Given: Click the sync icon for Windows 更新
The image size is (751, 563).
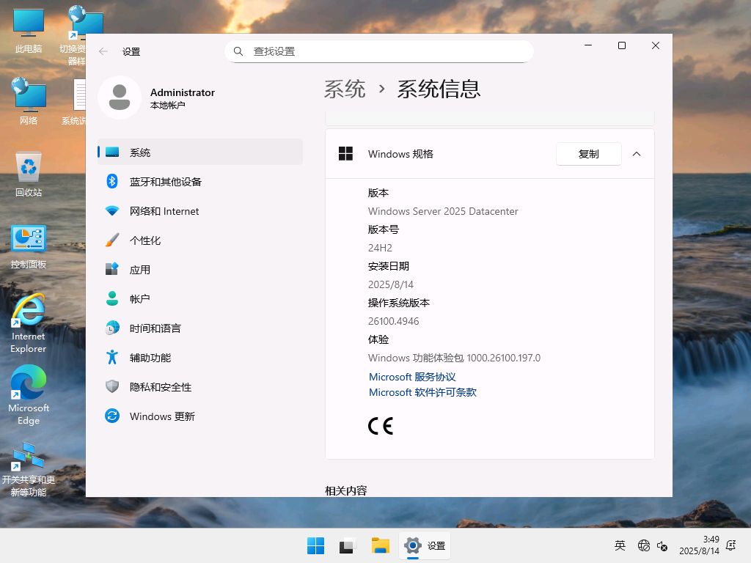Looking at the screenshot, I should pos(112,416).
